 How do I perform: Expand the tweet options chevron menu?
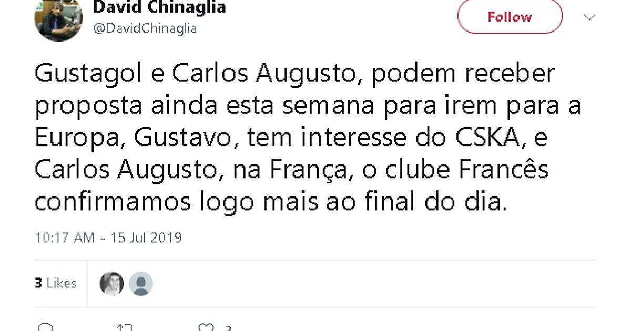coord(590,17)
